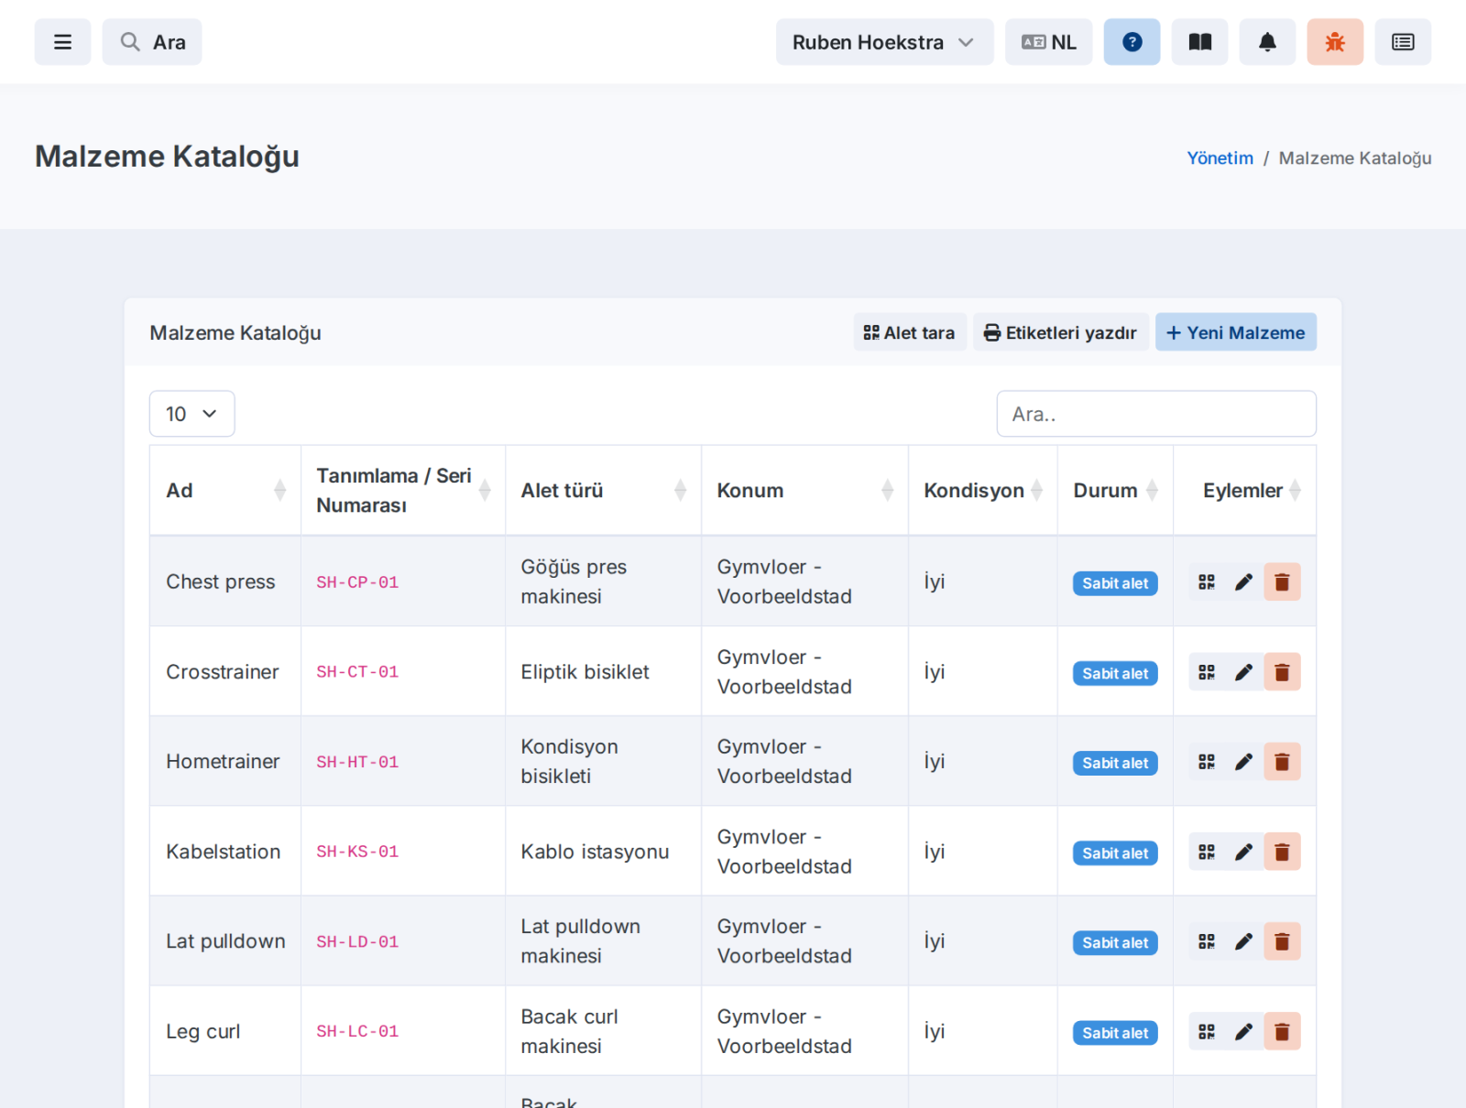Follow the Yönetim breadcrumb link

[x=1220, y=158]
